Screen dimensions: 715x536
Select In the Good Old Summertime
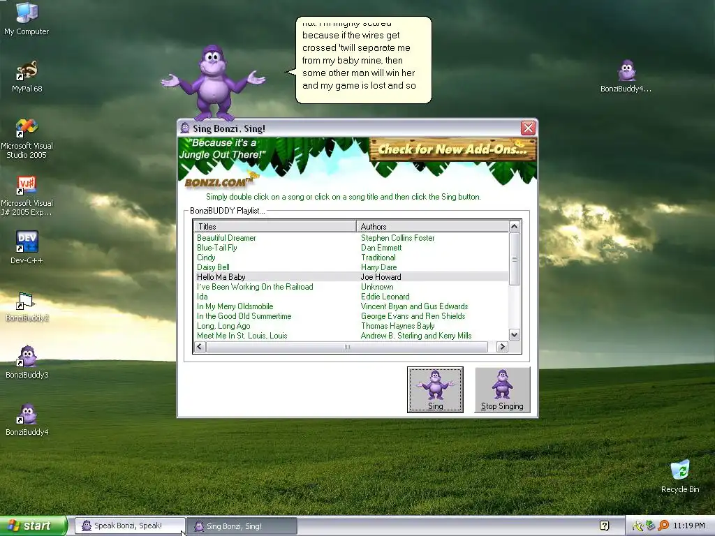pyautogui.click(x=244, y=316)
